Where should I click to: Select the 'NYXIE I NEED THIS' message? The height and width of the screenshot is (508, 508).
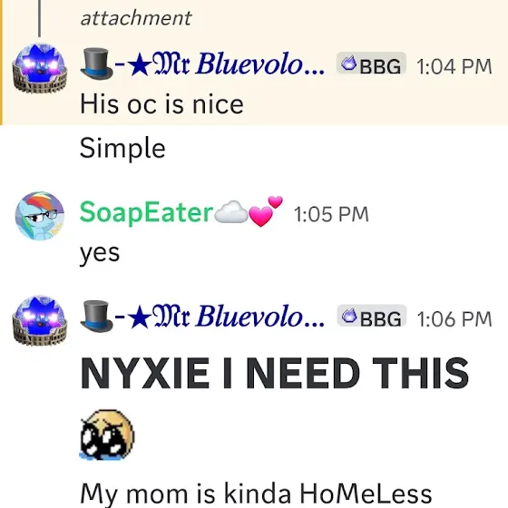click(274, 373)
